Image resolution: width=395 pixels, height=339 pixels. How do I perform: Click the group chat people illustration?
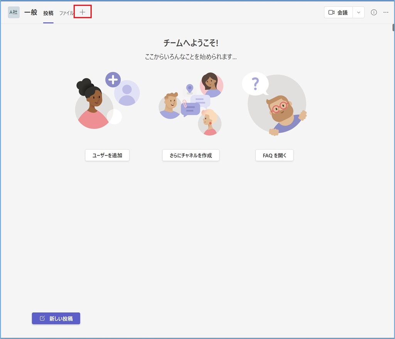pos(191,103)
